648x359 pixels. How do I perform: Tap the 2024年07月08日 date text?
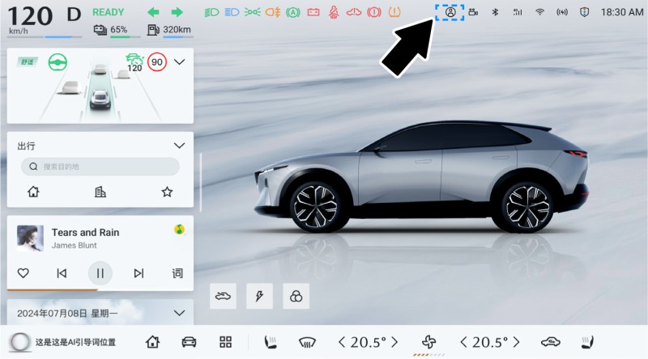point(52,314)
